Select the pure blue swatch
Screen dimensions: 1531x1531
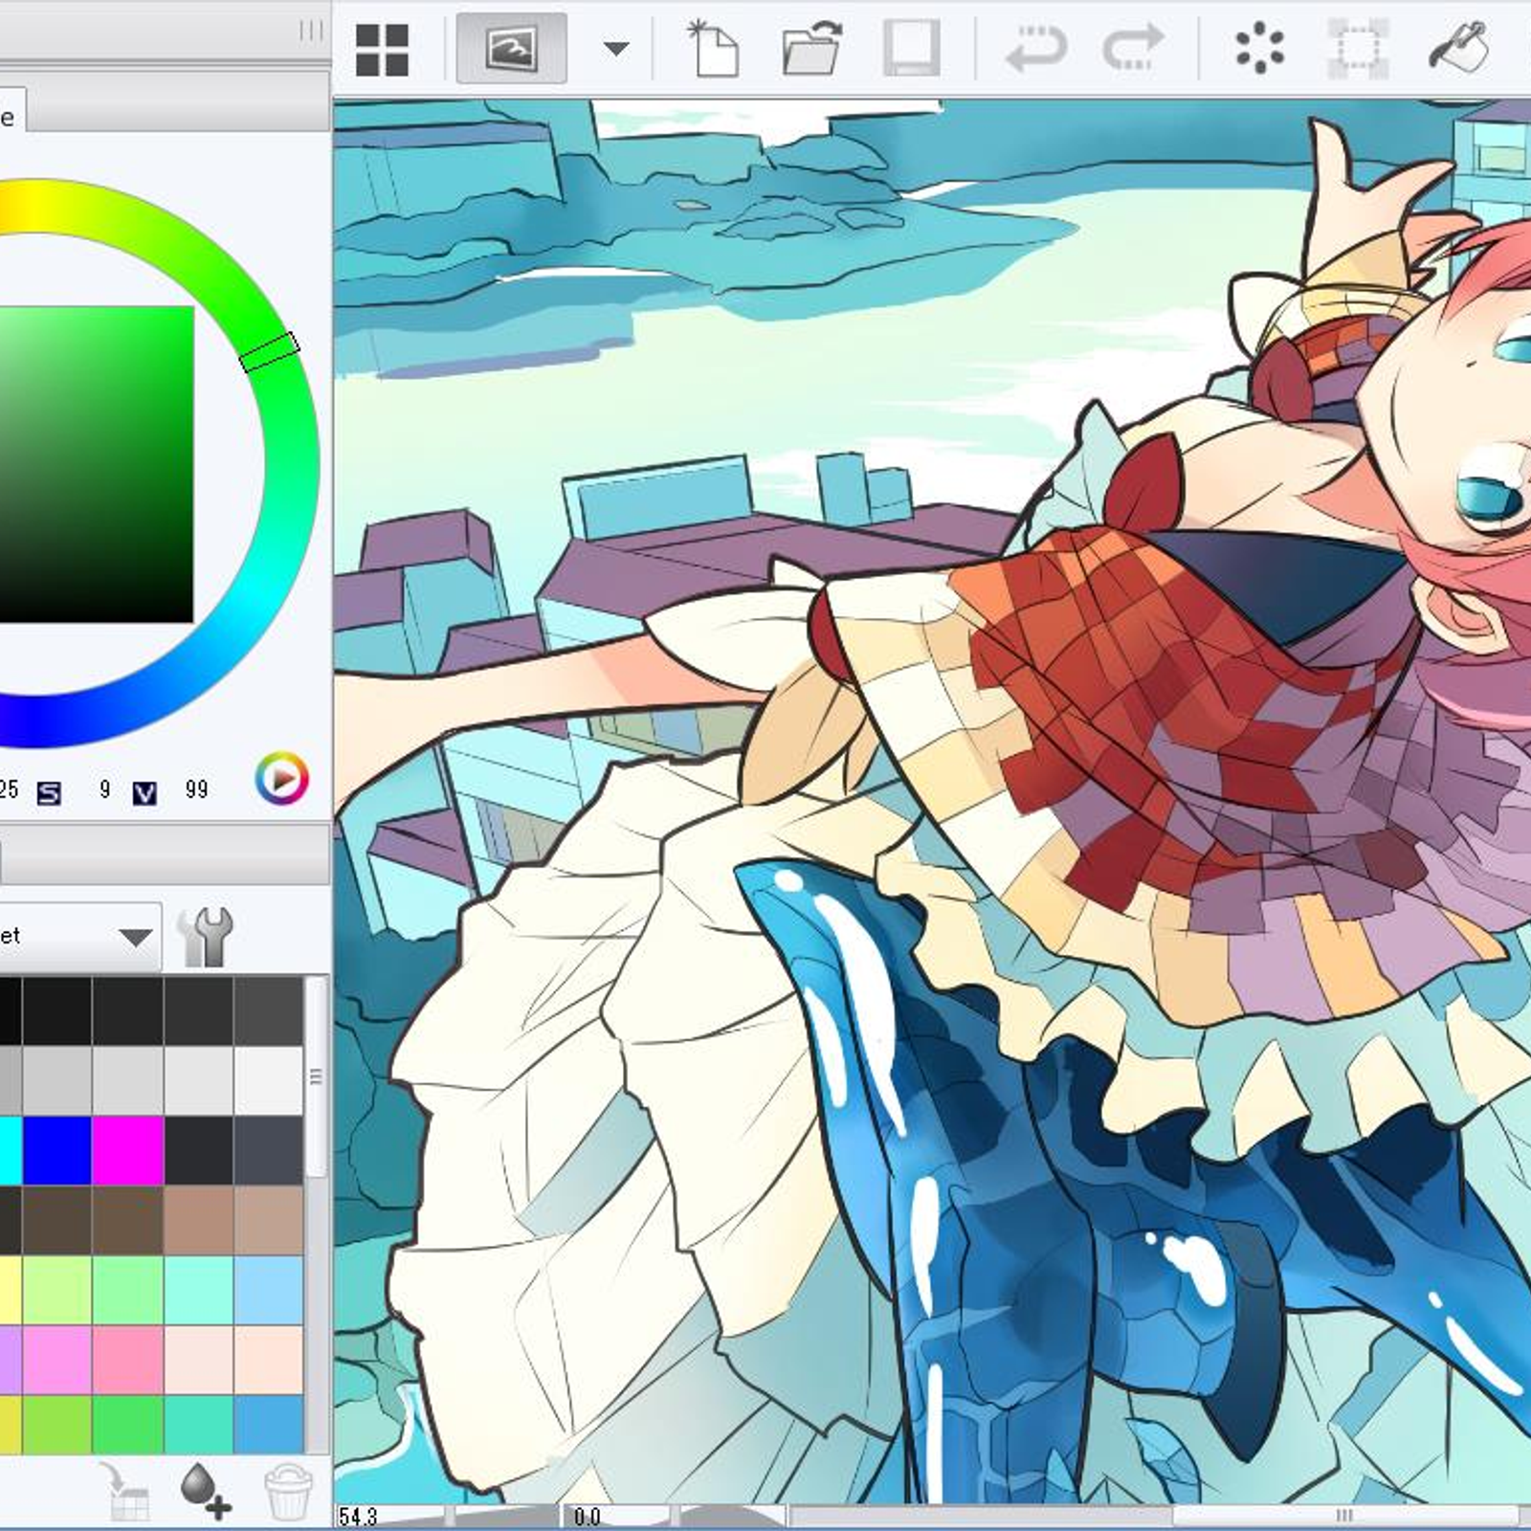click(x=57, y=1150)
